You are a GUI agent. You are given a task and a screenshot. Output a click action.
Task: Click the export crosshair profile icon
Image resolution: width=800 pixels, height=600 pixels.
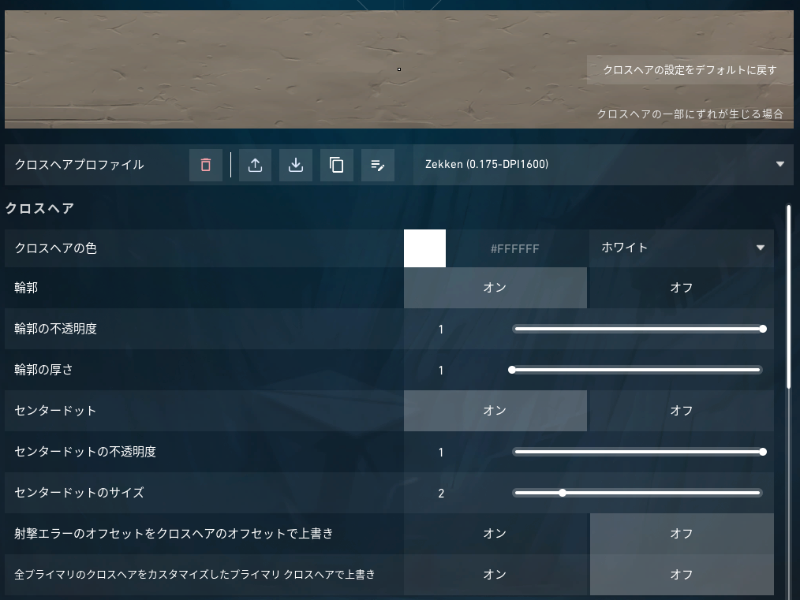point(255,165)
